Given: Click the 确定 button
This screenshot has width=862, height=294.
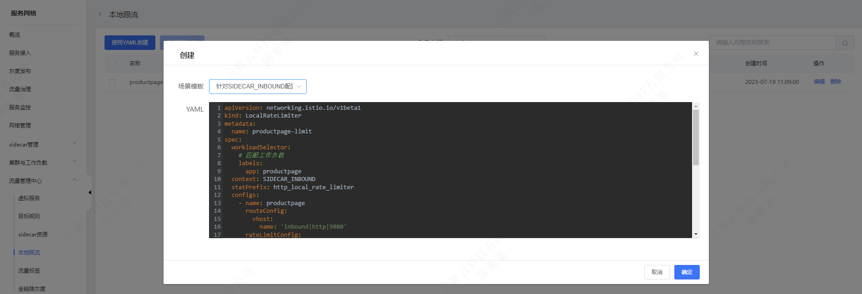Looking at the screenshot, I should pyautogui.click(x=687, y=272).
